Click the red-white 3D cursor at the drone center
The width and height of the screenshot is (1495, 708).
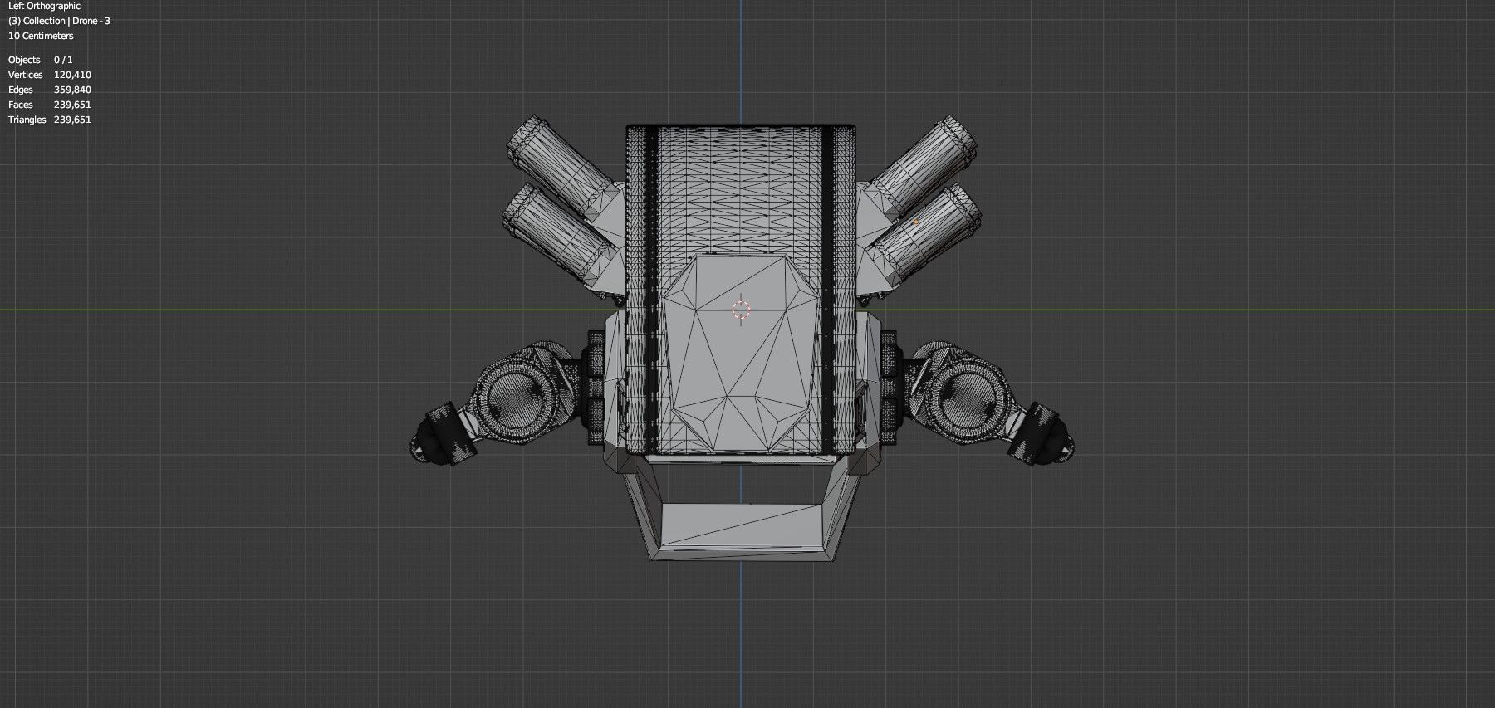pyautogui.click(x=742, y=310)
